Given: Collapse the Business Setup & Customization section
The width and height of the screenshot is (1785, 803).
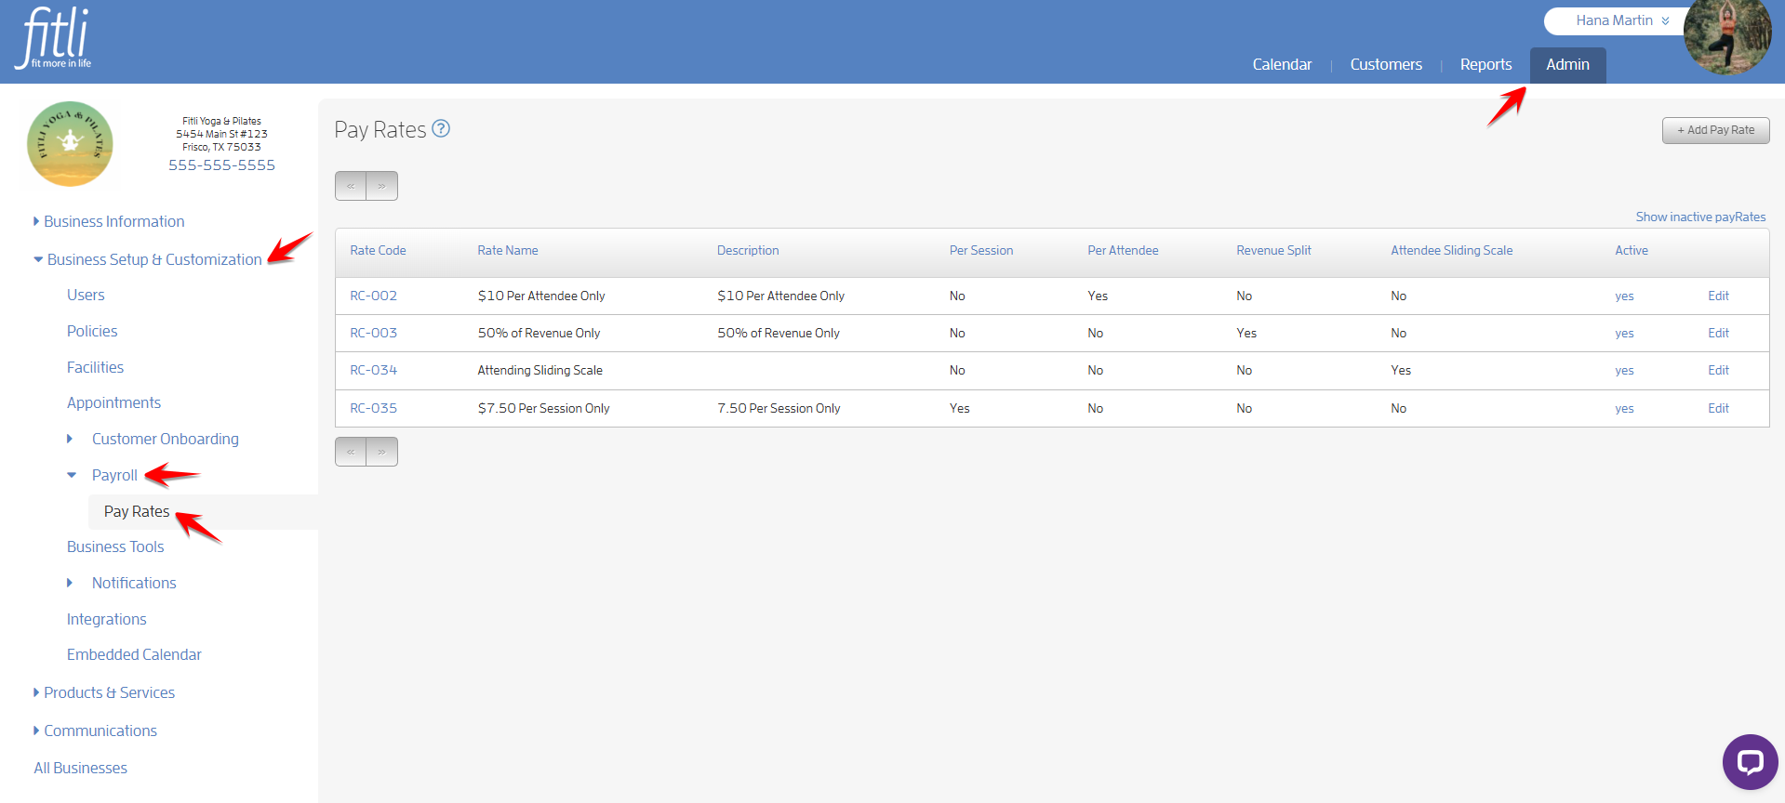Looking at the screenshot, I should (148, 259).
